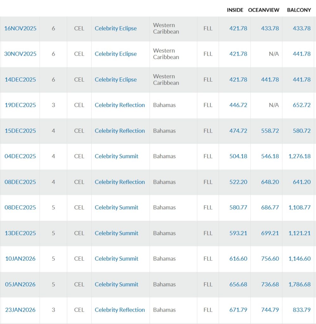Image resolution: width=316 pixels, height=324 pixels.
Task: Open the 1,121.21 balcony price
Action: [x=300, y=233]
